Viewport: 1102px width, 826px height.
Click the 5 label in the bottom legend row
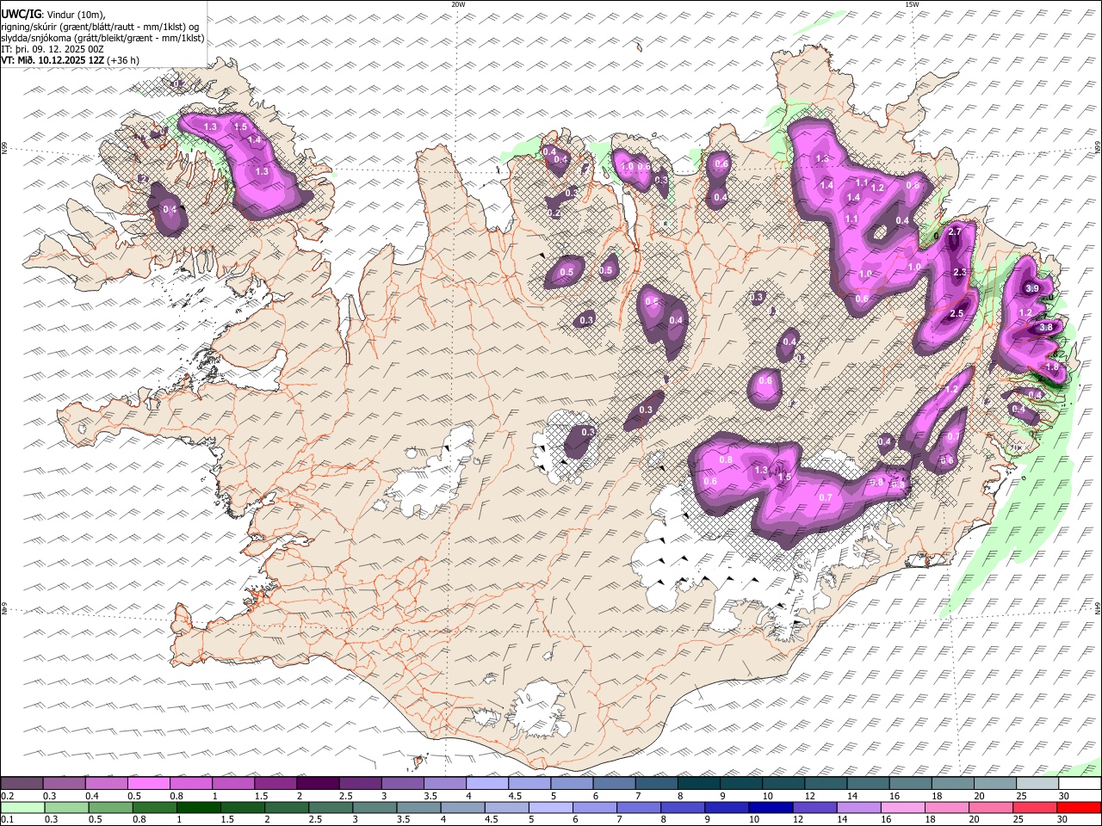530,820
